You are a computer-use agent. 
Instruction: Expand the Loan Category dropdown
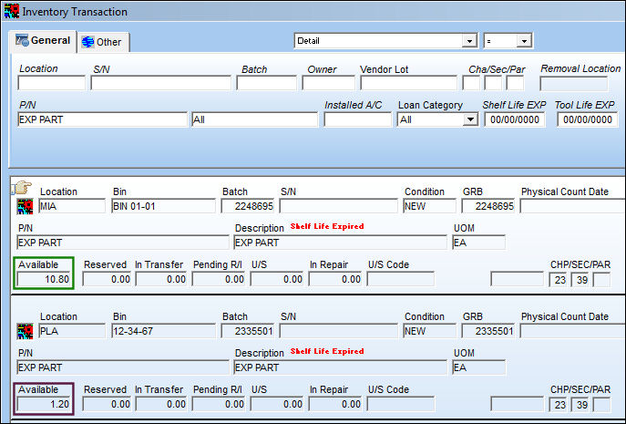click(471, 119)
